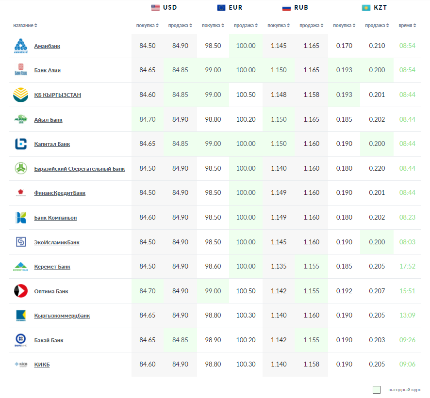Sort by время column

coord(407,25)
